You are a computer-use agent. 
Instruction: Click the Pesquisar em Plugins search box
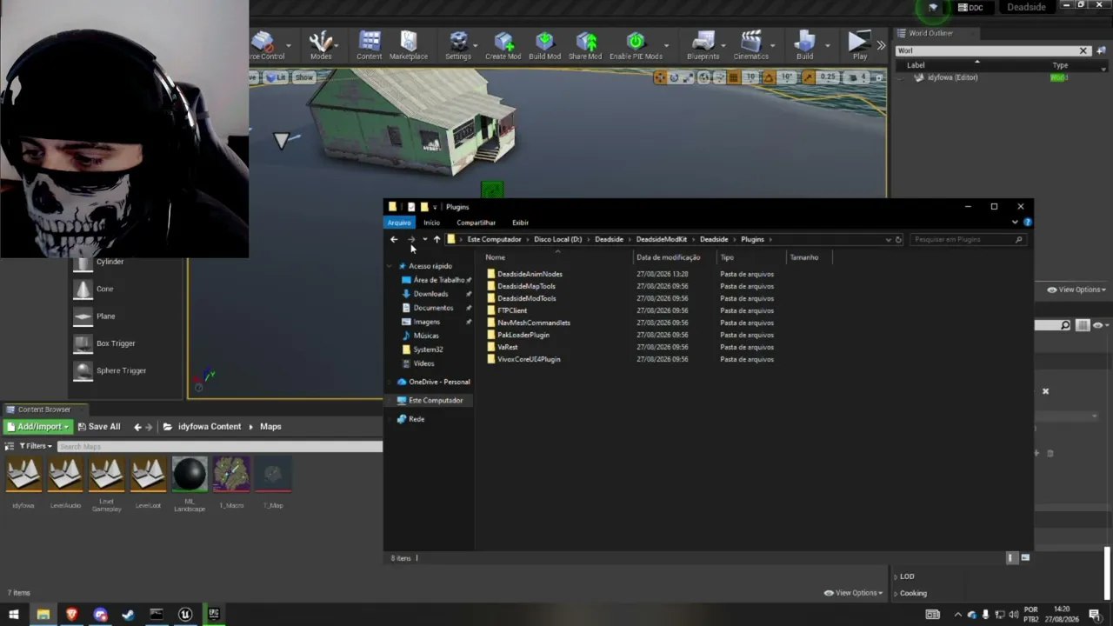(x=969, y=239)
